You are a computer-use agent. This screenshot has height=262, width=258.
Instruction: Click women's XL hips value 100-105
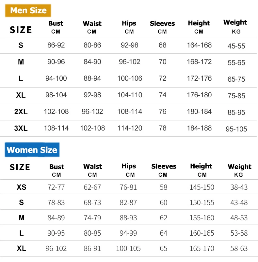(128, 248)
